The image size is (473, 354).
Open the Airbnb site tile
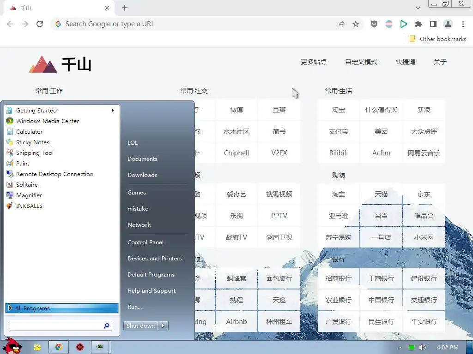click(x=236, y=321)
